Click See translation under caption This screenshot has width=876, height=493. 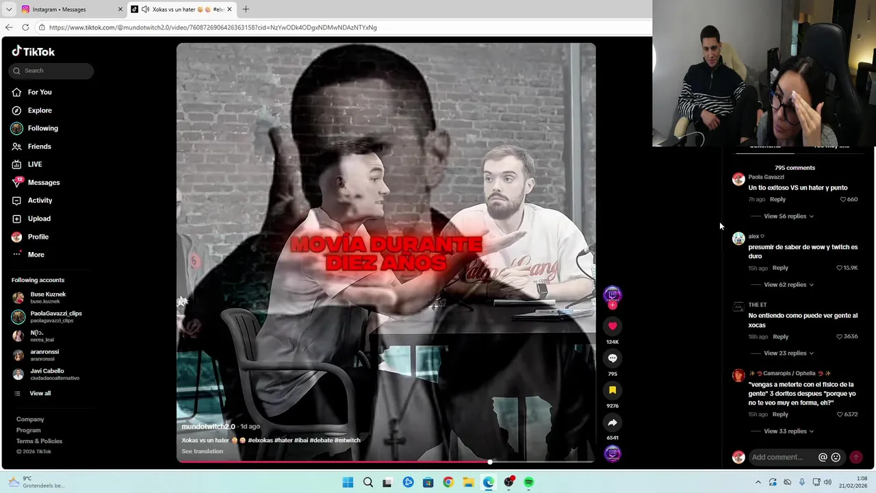coord(202,451)
